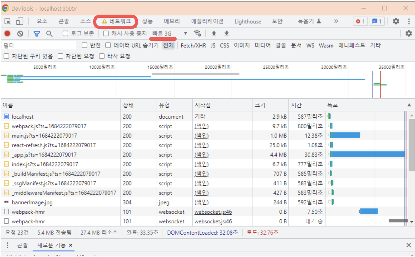Select the 콘솔 drawer tab
The image size is (415, 257).
click(x=22, y=245)
